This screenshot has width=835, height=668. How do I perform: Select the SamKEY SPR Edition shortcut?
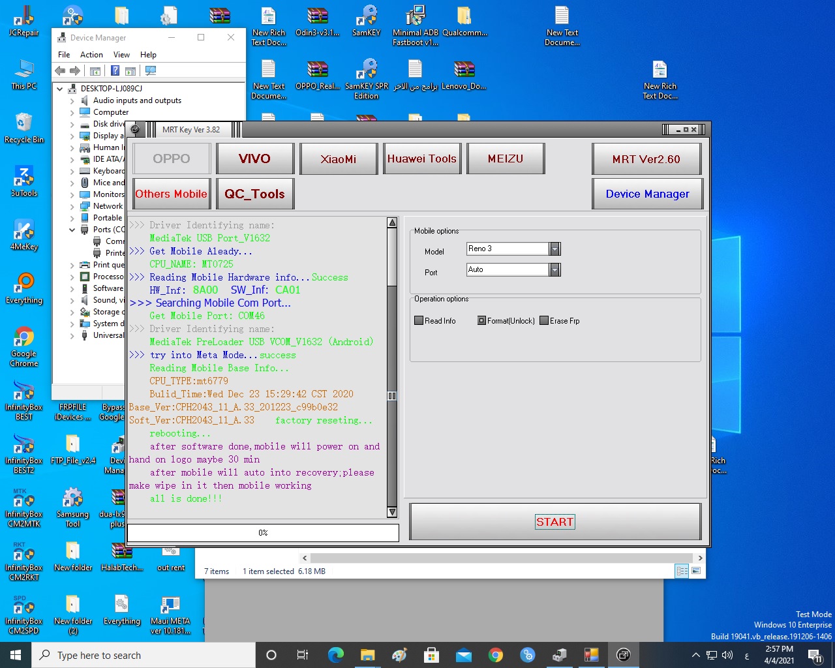367,80
